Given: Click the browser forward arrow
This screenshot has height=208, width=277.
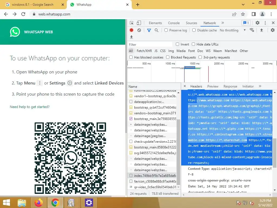Looking at the screenshot, I should pyautogui.click(x=15, y=14).
